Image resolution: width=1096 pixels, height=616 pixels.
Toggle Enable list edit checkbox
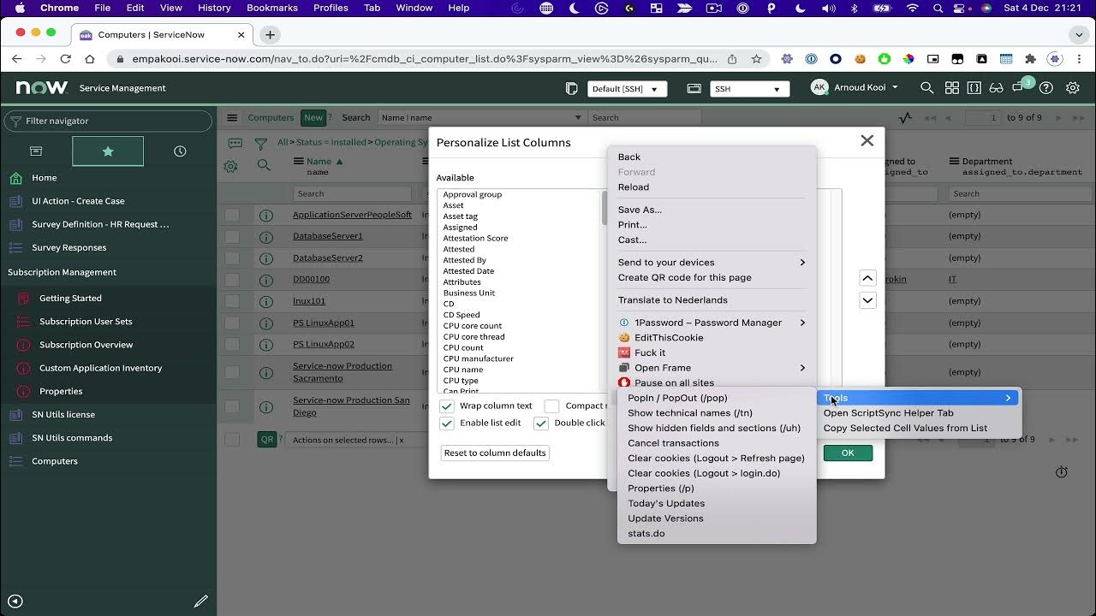pos(446,423)
